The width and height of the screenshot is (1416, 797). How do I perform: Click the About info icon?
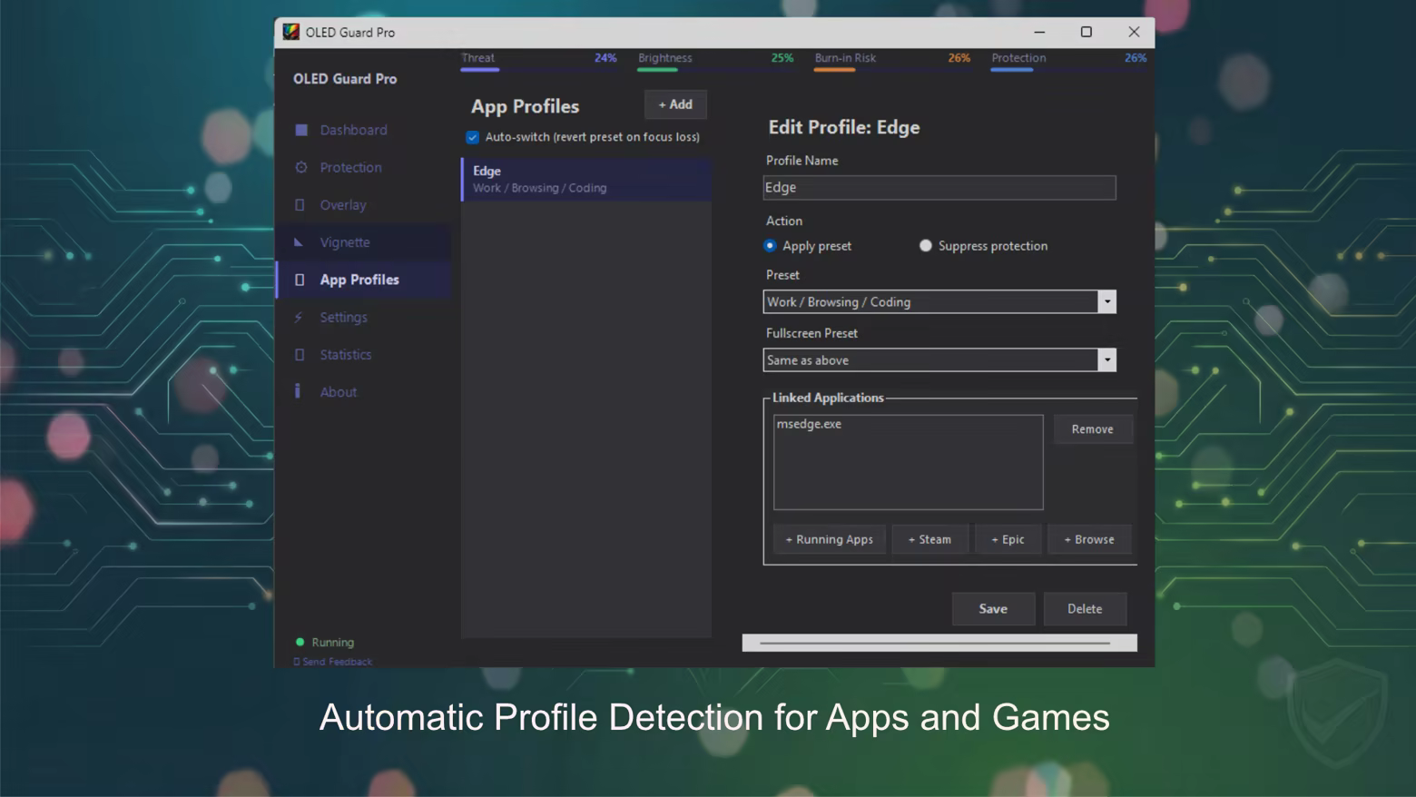point(298,391)
